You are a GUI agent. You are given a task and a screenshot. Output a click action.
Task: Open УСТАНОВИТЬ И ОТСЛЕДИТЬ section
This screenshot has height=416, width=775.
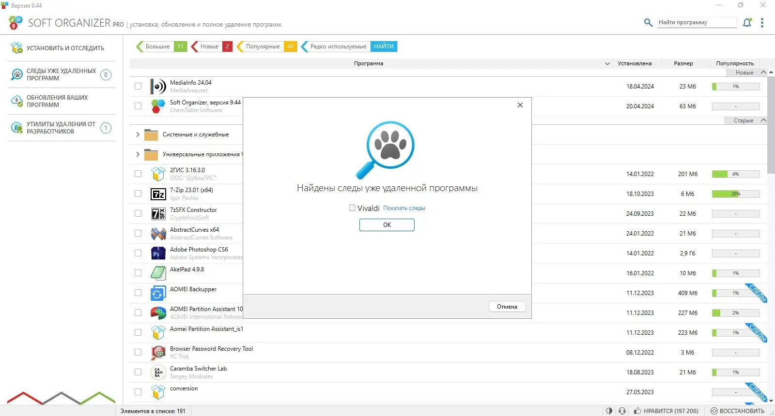coord(62,48)
